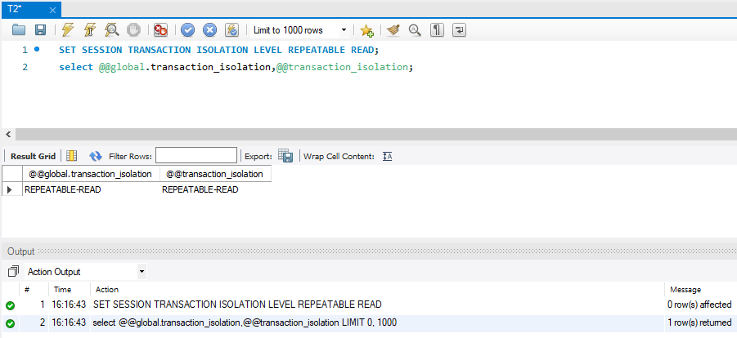
Task: Click REPEATABLE-READ cell under @@transaction_isolation column
Action: (215, 189)
